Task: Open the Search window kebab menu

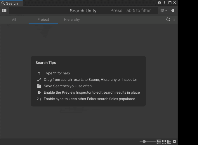Action: pyautogui.click(x=165, y=3)
